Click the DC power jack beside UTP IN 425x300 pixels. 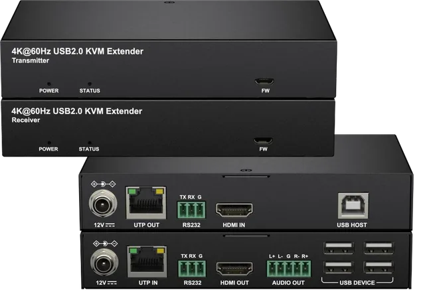click(x=104, y=262)
